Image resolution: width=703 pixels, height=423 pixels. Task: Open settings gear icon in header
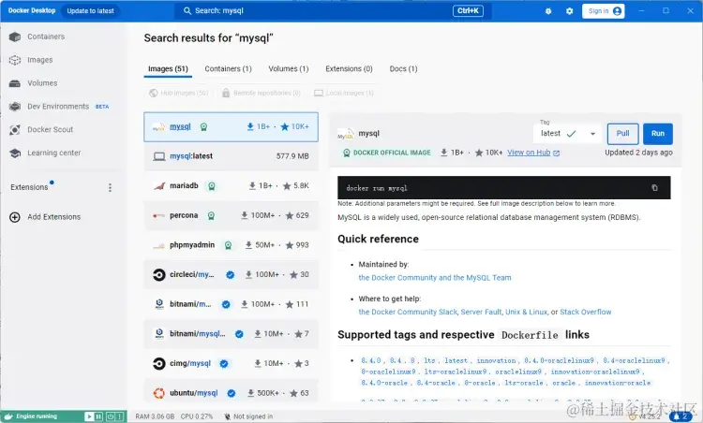[569, 11]
